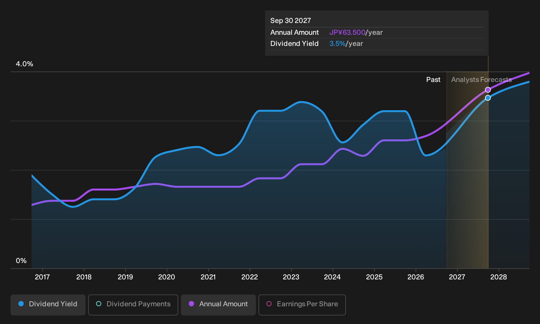Click the purple Annual Amount legend dot

click(x=191, y=304)
